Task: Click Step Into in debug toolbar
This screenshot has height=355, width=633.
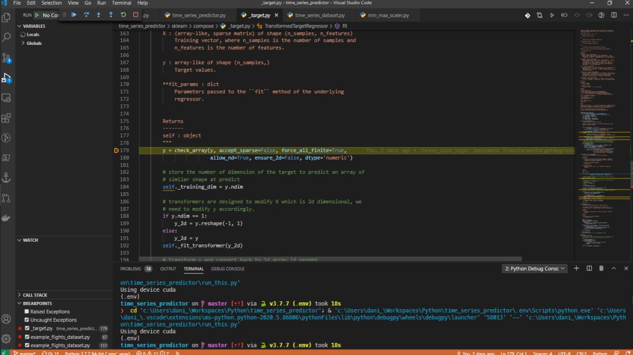Action: (x=98, y=15)
